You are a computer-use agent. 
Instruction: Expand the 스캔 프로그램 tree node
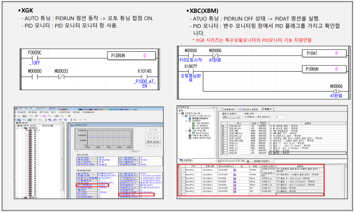click(186, 131)
